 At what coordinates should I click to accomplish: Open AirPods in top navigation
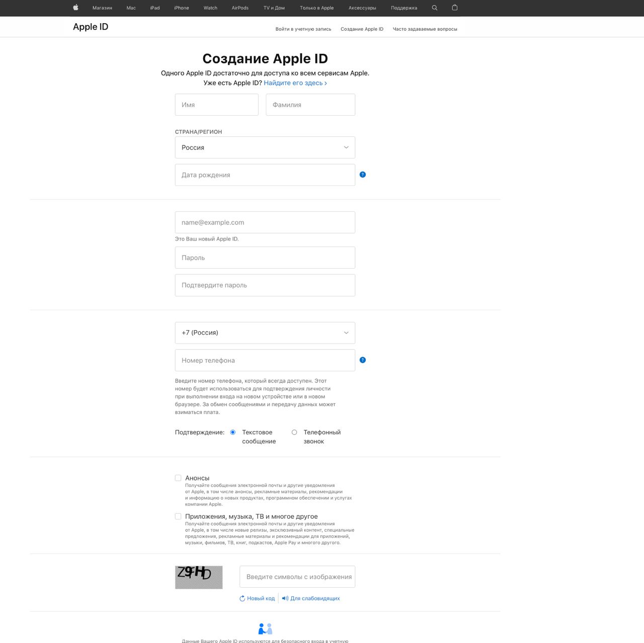tap(240, 8)
